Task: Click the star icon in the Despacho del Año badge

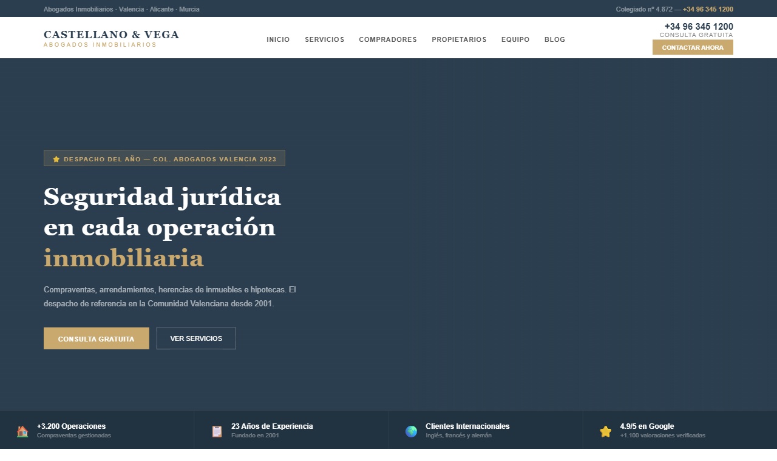Action: click(x=56, y=159)
